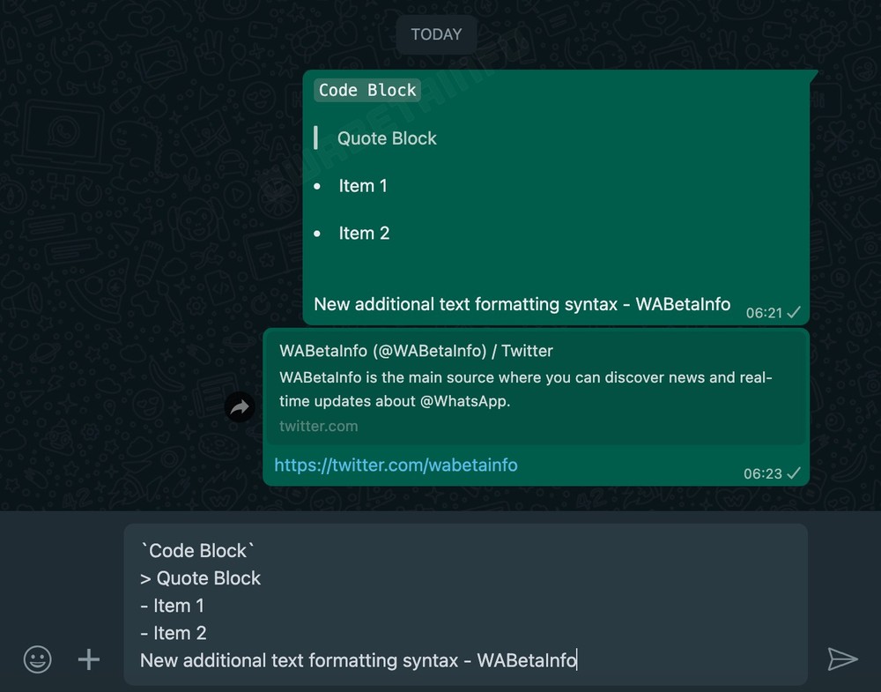Screen dimensions: 881x692
Task: Click the Code Block formatted text
Action: point(366,90)
